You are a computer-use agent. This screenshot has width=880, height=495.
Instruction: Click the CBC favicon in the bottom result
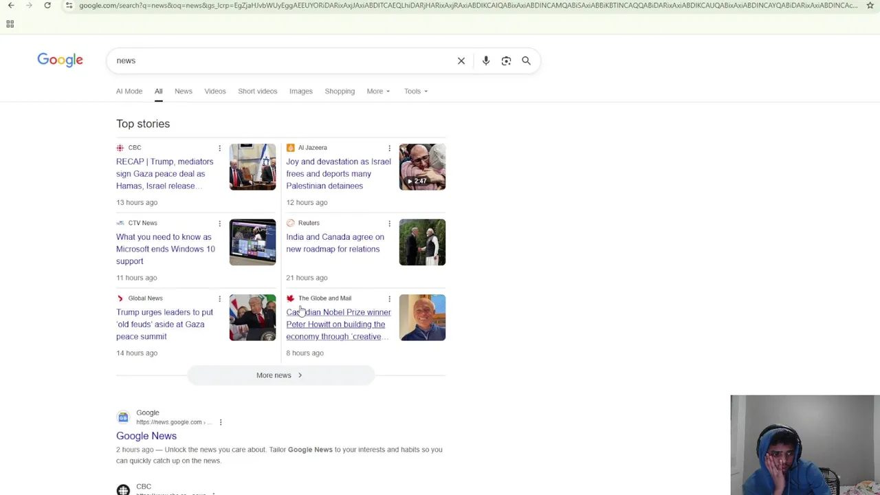pyautogui.click(x=123, y=489)
